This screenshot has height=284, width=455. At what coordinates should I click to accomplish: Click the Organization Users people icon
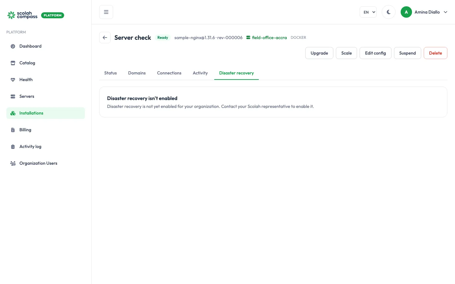point(13,163)
